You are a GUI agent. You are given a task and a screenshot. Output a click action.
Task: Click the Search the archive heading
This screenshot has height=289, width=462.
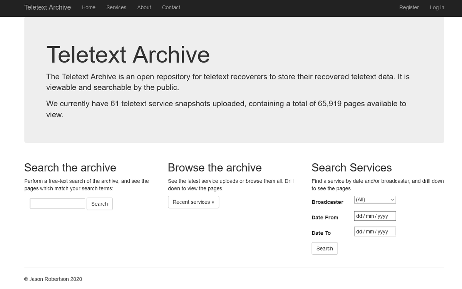tap(70, 168)
